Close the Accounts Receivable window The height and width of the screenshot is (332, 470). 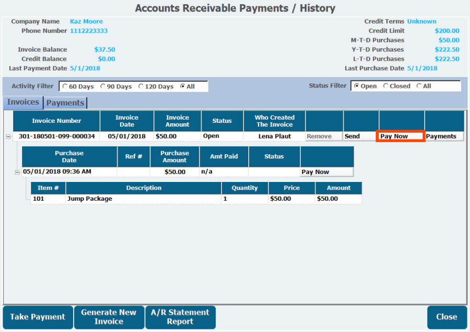[446, 317]
